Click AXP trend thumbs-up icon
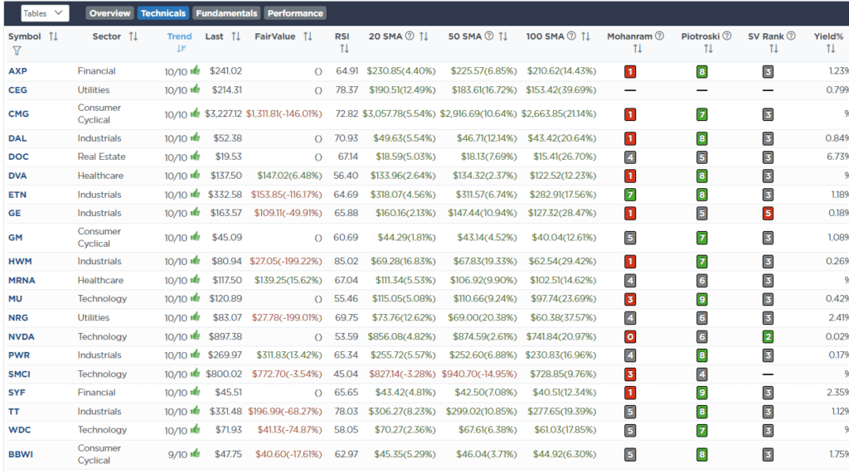849x473 pixels. coord(196,70)
